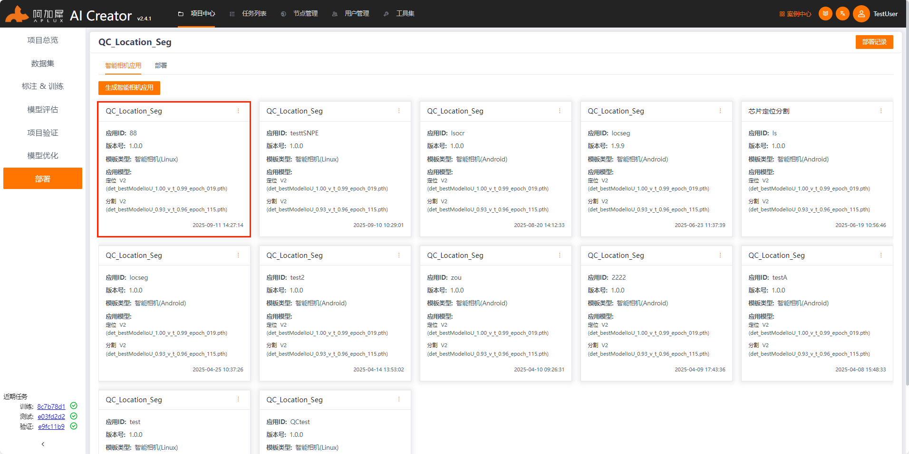
Task: Click the TestUser username
Action: pos(886,14)
